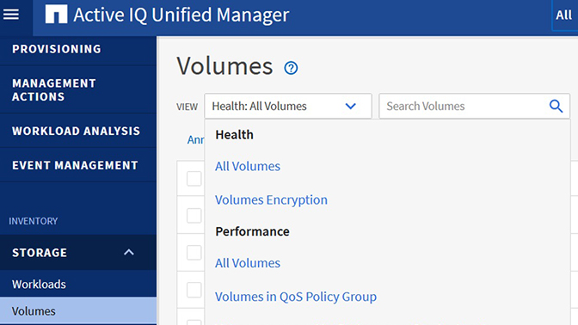Open PROVISIONING in the sidebar
This screenshot has height=325, width=578.
(x=78, y=49)
